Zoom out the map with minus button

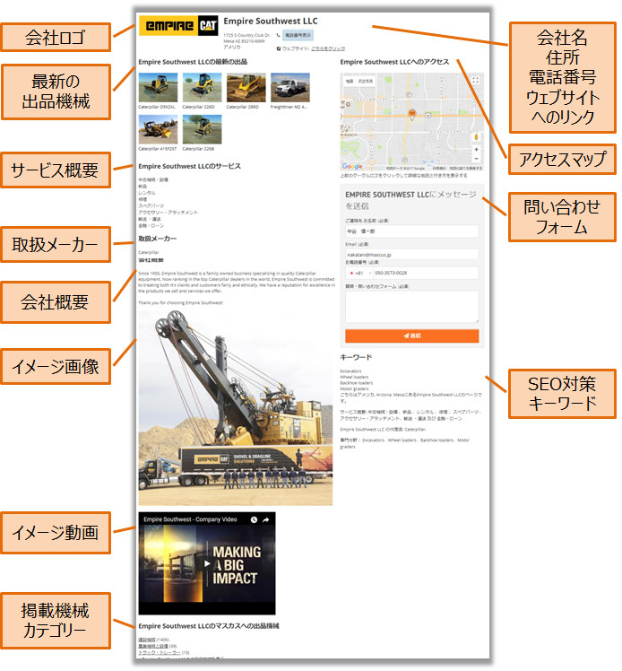click(x=476, y=159)
